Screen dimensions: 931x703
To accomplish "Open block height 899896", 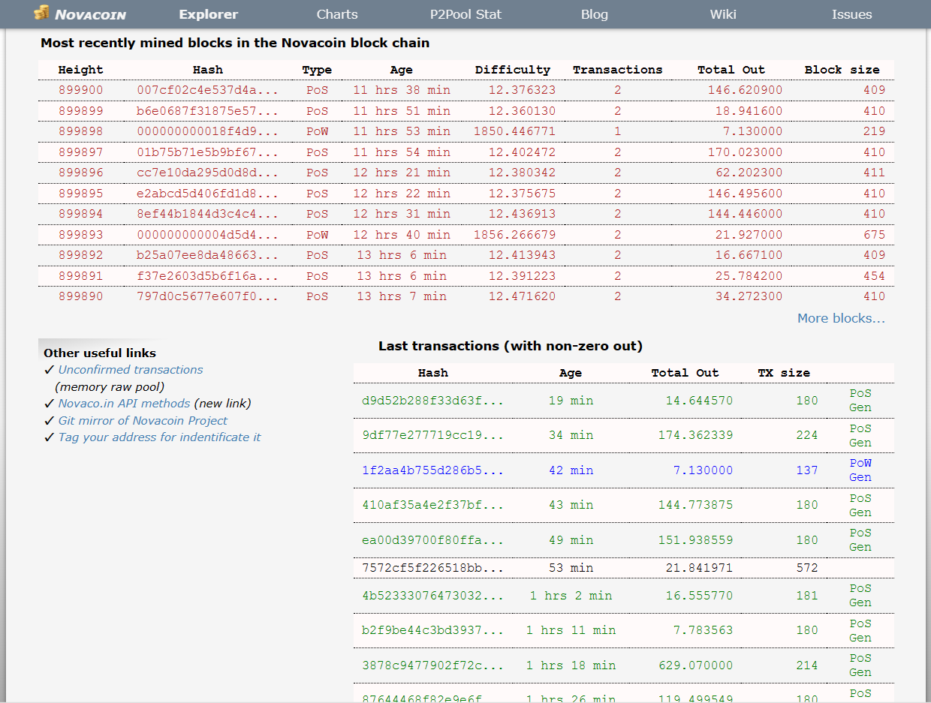I will pos(80,173).
